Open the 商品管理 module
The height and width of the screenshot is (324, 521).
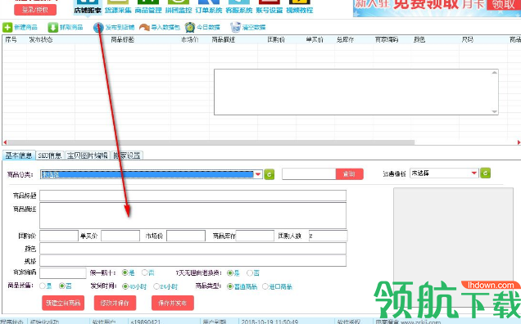[148, 7]
